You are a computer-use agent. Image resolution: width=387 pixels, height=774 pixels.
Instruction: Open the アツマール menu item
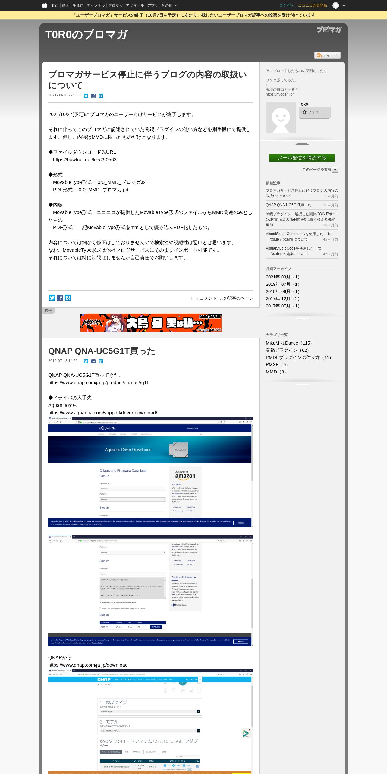[x=135, y=5]
